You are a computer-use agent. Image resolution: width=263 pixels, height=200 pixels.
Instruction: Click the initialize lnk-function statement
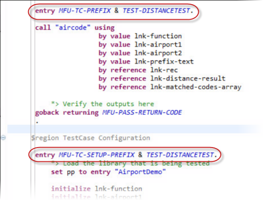97,189
